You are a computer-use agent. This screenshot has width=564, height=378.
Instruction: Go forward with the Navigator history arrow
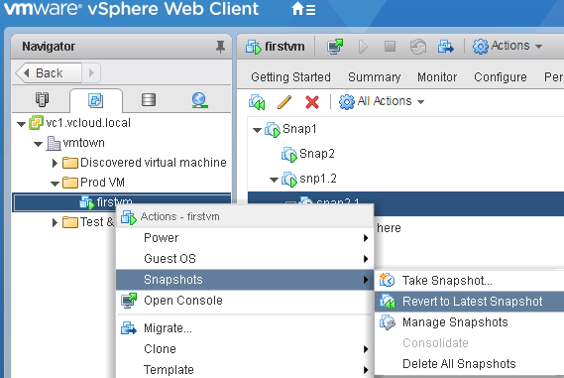[91, 73]
